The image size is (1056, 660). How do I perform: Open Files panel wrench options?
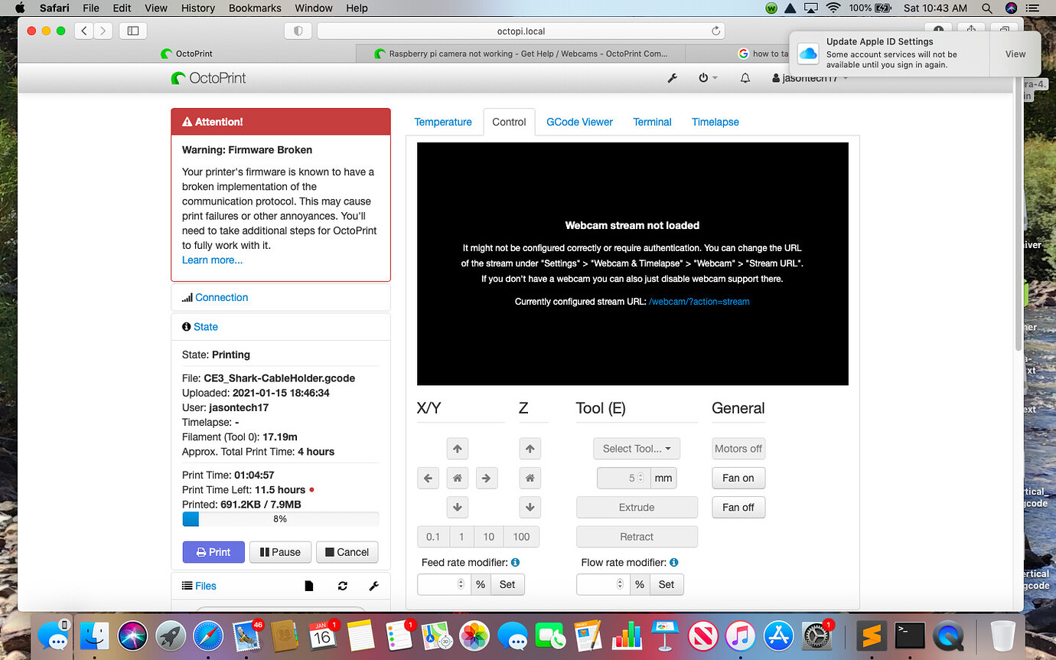[373, 586]
